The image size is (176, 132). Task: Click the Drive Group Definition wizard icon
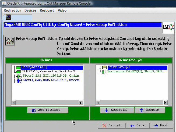(10, 41)
